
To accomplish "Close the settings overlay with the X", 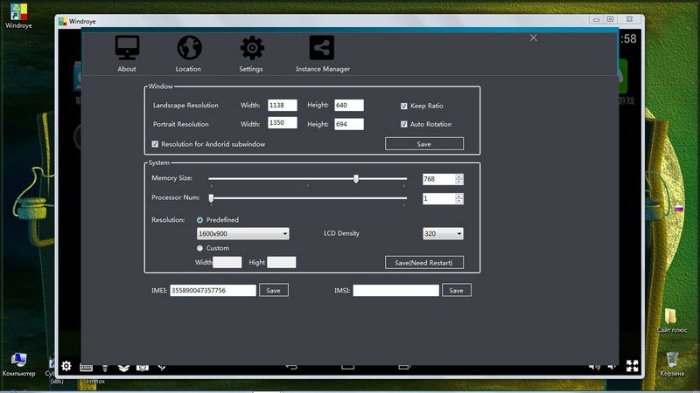I will coord(534,38).
